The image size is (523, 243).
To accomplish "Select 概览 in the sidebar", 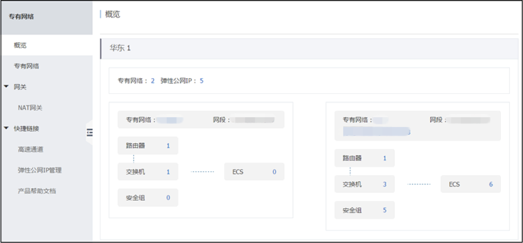I will [x=20, y=45].
